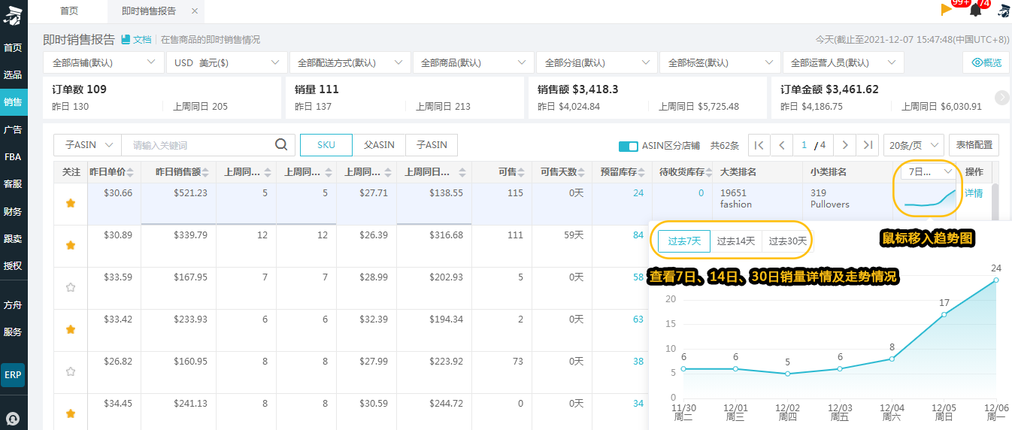Open the 全部标签(默认) dropdown
This screenshot has width=1012, height=430.
[x=720, y=62]
